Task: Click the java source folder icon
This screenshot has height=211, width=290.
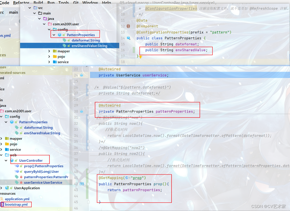Action: [x=45, y=19]
